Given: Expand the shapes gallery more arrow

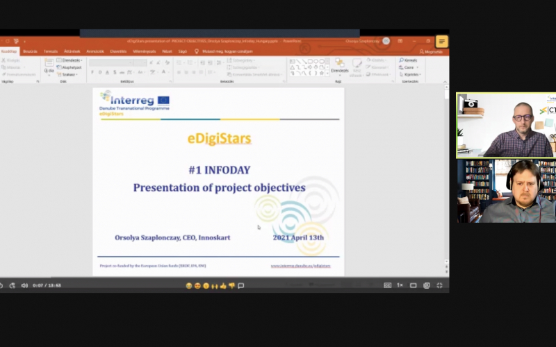Looking at the screenshot, I should click(327, 74).
